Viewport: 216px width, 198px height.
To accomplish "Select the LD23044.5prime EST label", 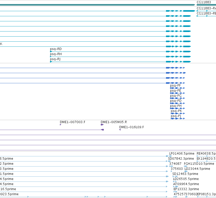I will coord(197,169).
